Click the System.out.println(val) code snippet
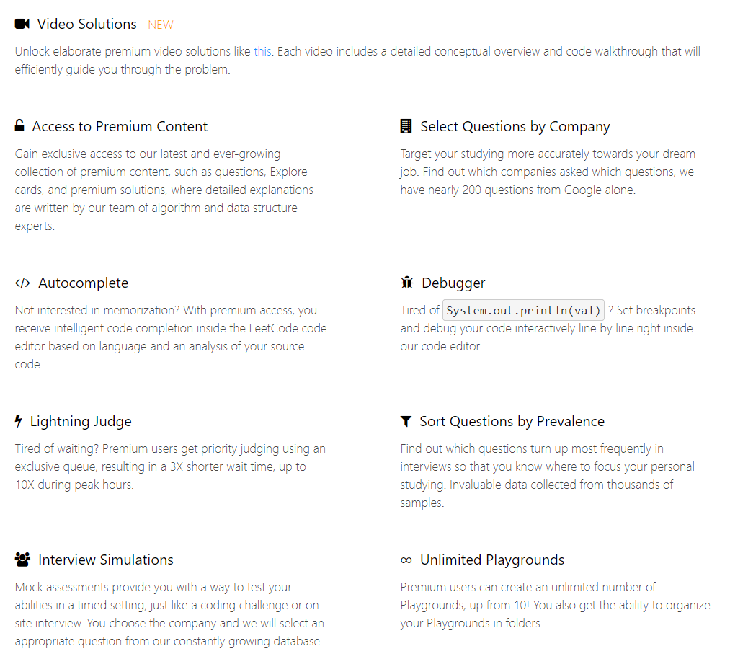 click(523, 310)
